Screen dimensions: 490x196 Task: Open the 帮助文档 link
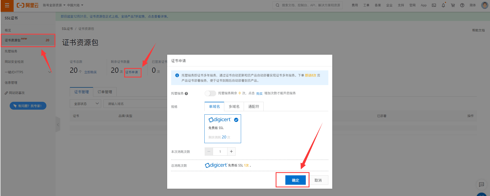coord(478,30)
